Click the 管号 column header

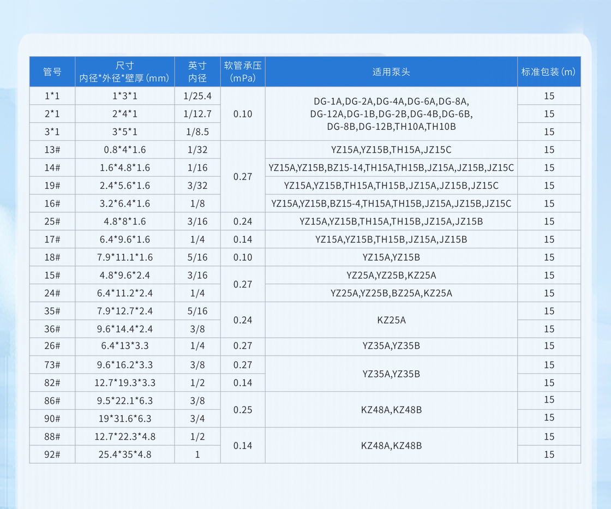pyautogui.click(x=52, y=71)
